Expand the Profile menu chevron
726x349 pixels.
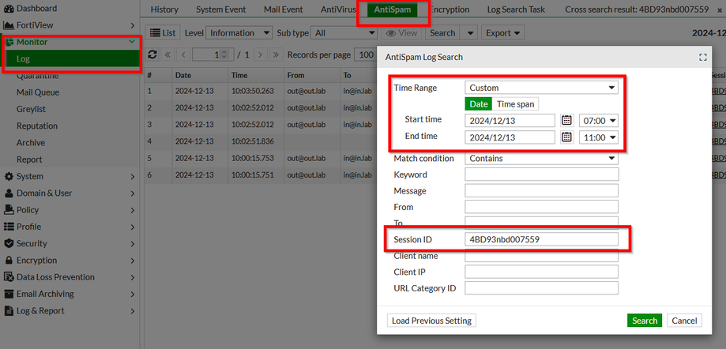tap(133, 227)
